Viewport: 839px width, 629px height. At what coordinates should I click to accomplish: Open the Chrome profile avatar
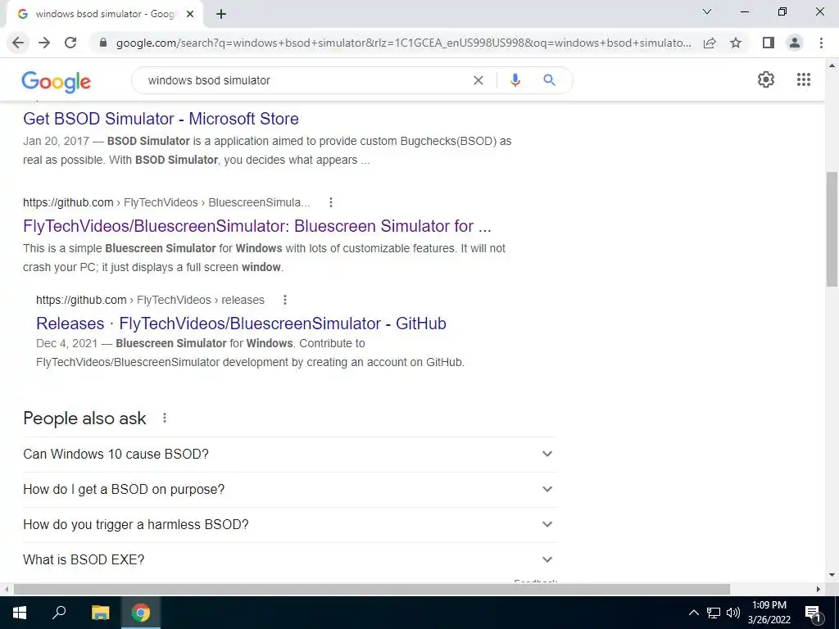coord(795,43)
